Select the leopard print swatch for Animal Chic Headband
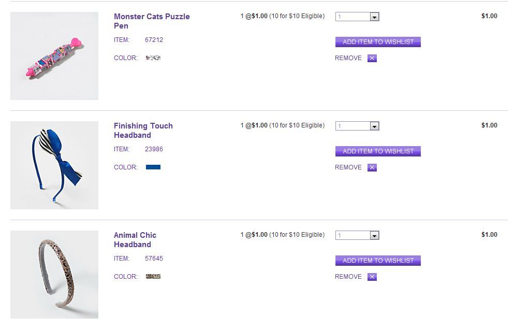514x329 pixels. click(153, 277)
